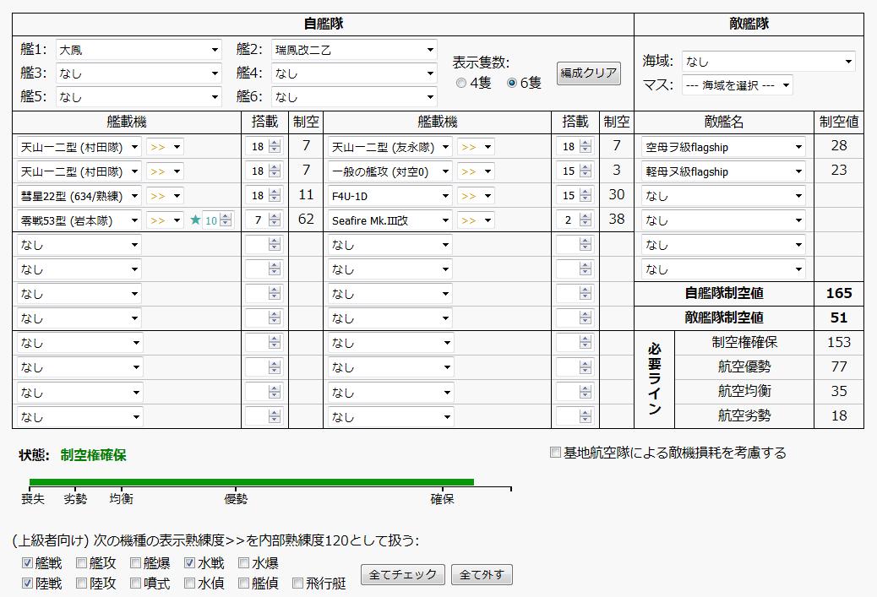Open the 軽母ヌ級flagship enemy dropdown
Screen dimensions: 877x597
pyautogui.click(x=723, y=171)
